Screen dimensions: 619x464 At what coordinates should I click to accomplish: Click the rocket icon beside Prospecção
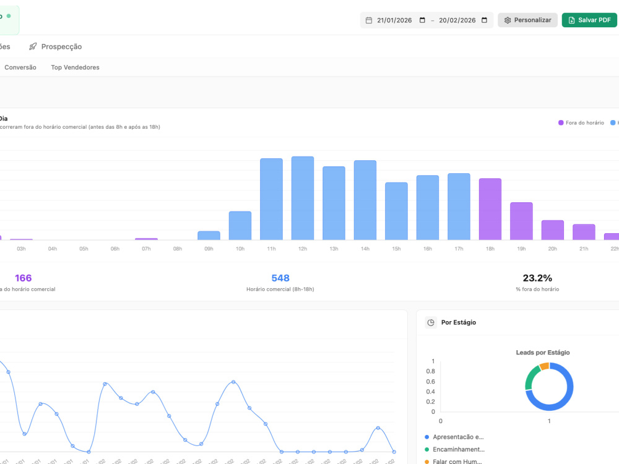(x=33, y=46)
